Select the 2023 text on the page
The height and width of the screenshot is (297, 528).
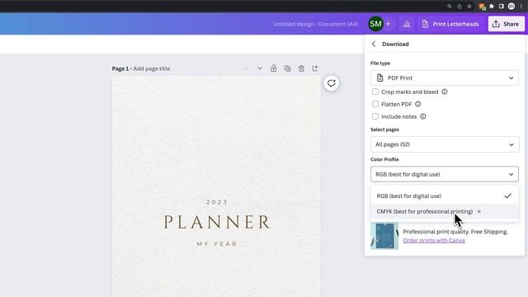coord(217,202)
